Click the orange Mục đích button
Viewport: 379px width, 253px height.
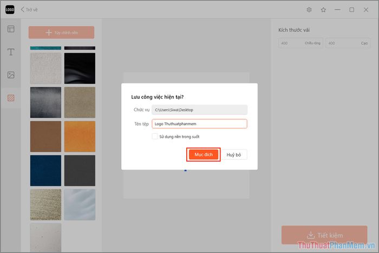pos(204,154)
